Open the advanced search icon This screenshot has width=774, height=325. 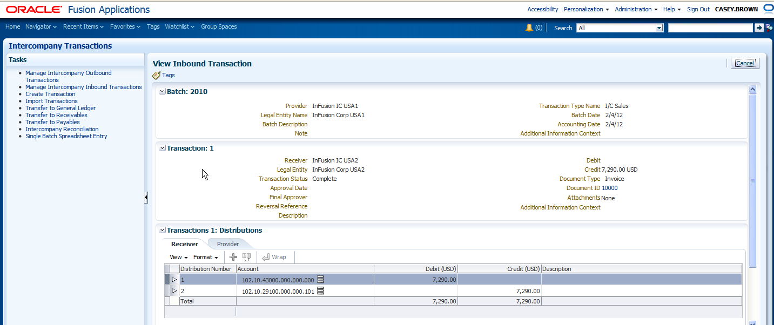pos(769,28)
